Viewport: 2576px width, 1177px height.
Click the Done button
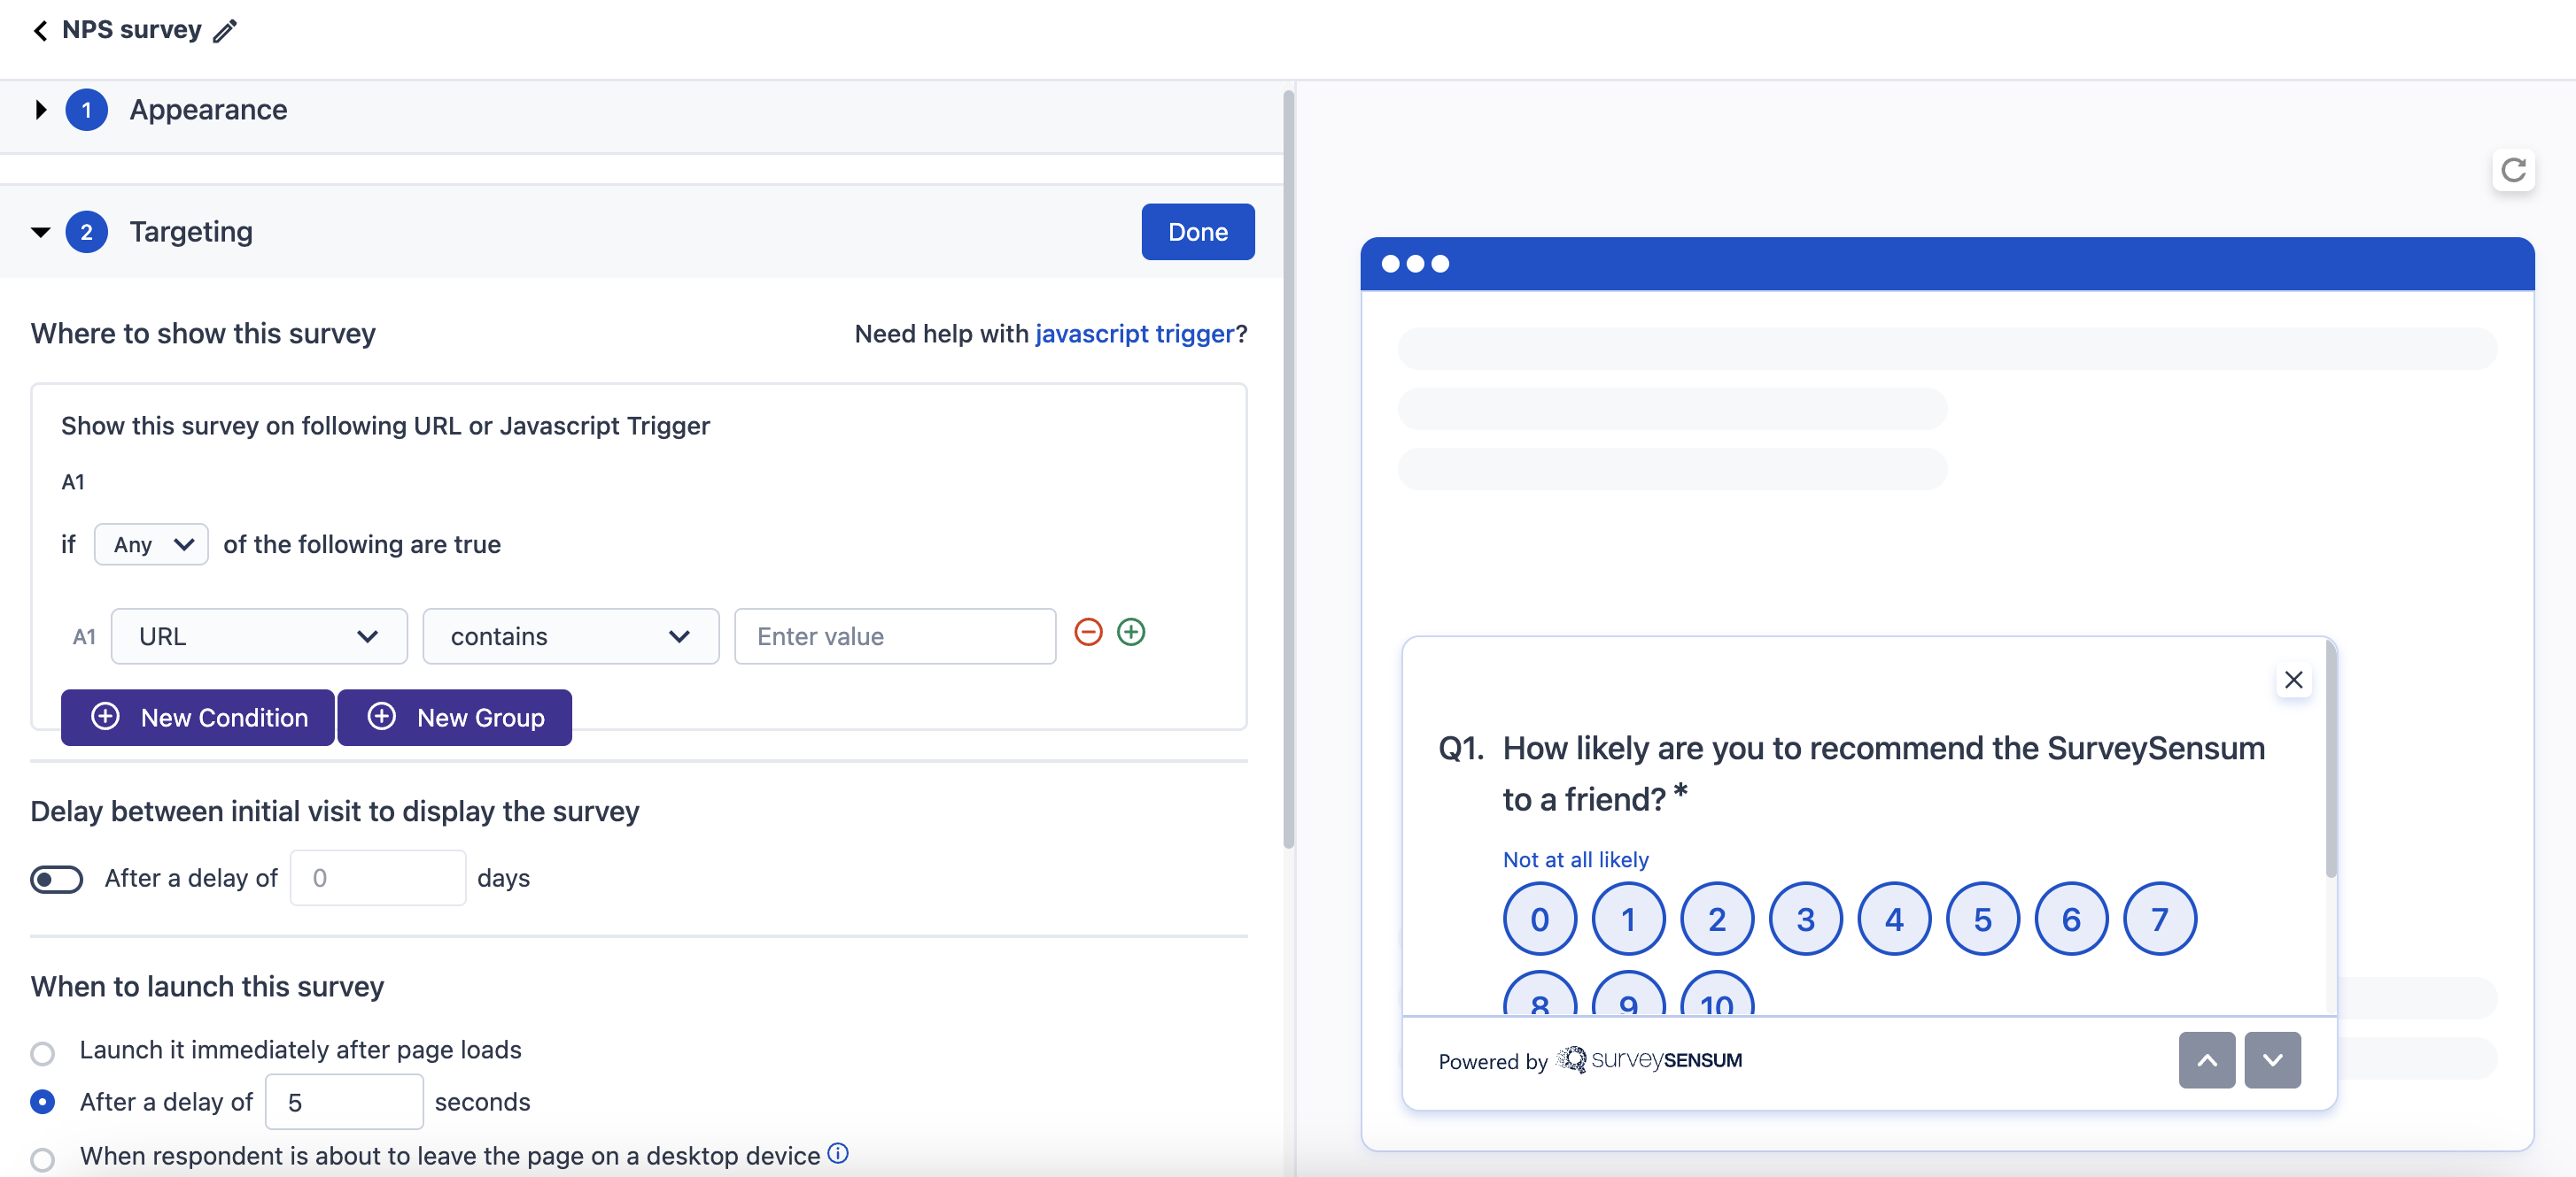point(1198,232)
